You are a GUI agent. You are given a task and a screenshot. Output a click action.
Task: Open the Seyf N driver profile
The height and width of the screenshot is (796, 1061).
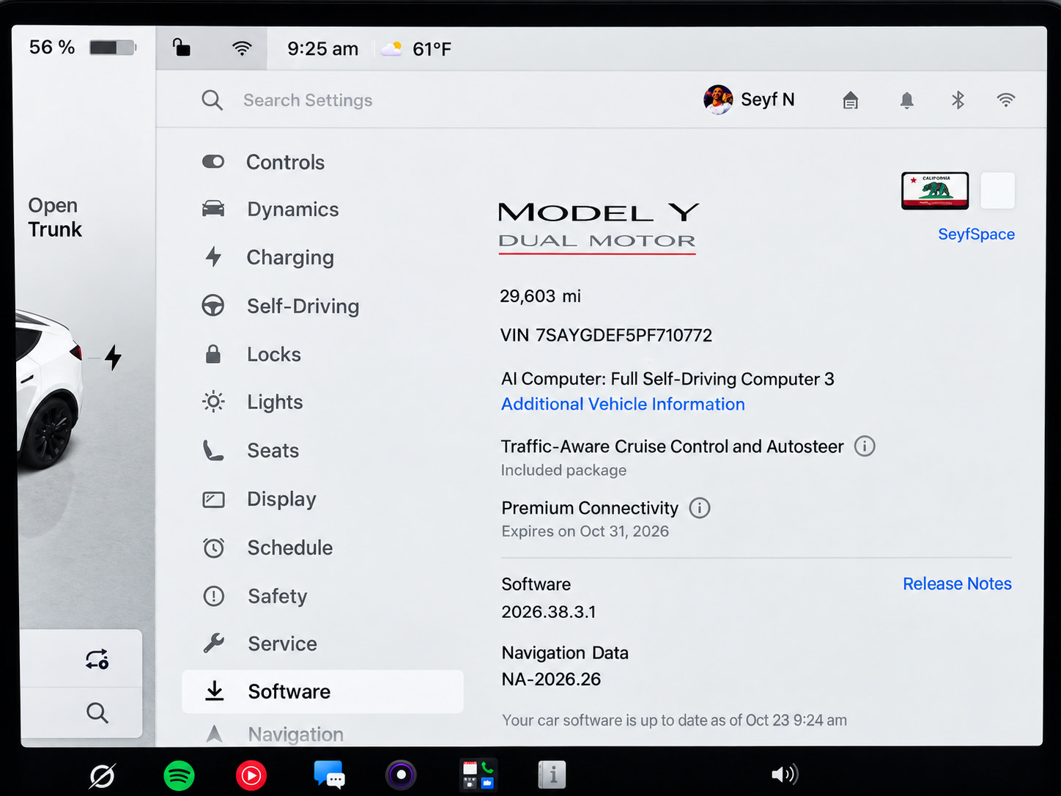pos(749,100)
